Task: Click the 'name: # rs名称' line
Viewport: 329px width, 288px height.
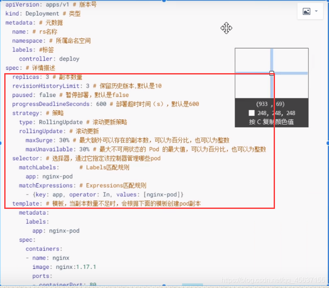Action: pos(34,31)
